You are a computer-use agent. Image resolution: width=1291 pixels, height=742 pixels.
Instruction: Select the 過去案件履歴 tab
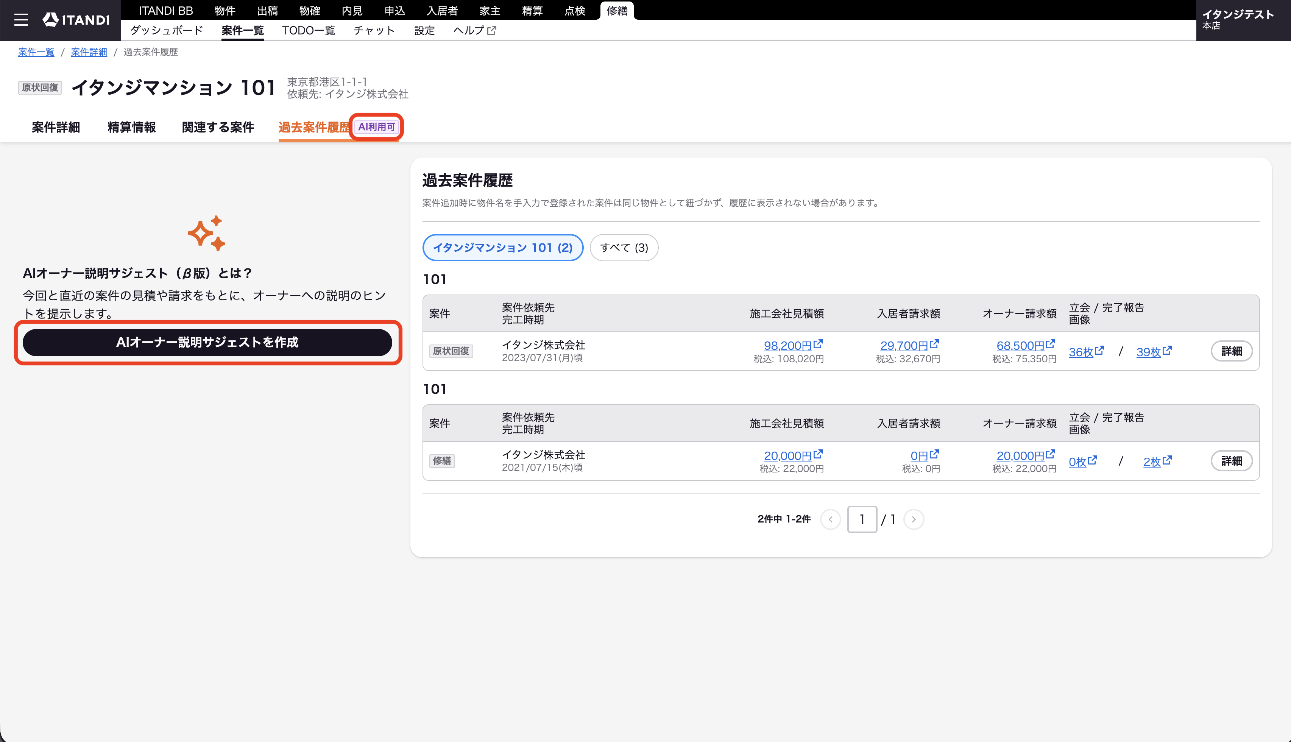(314, 128)
